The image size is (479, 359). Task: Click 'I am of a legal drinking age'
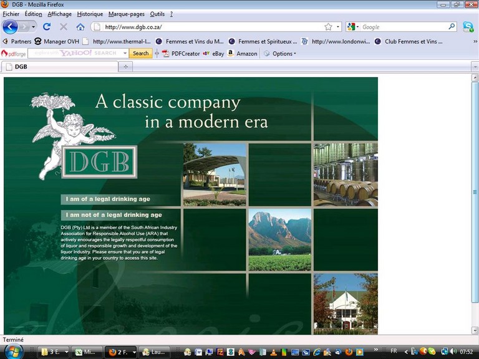109,199
